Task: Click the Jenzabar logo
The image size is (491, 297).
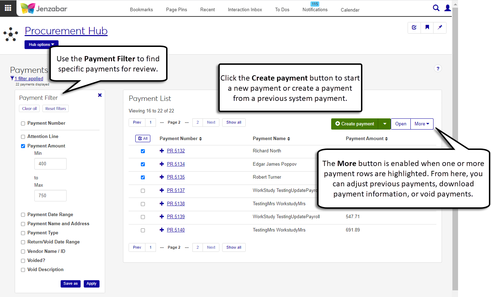Action: 44,8
